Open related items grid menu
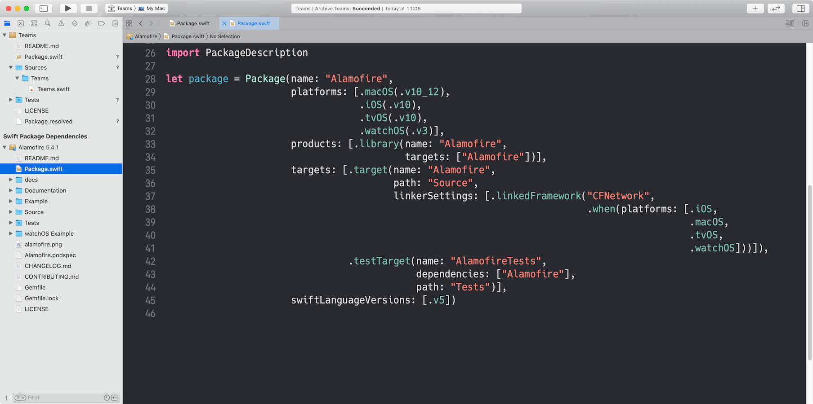Image resolution: width=813 pixels, height=404 pixels. 129,23
